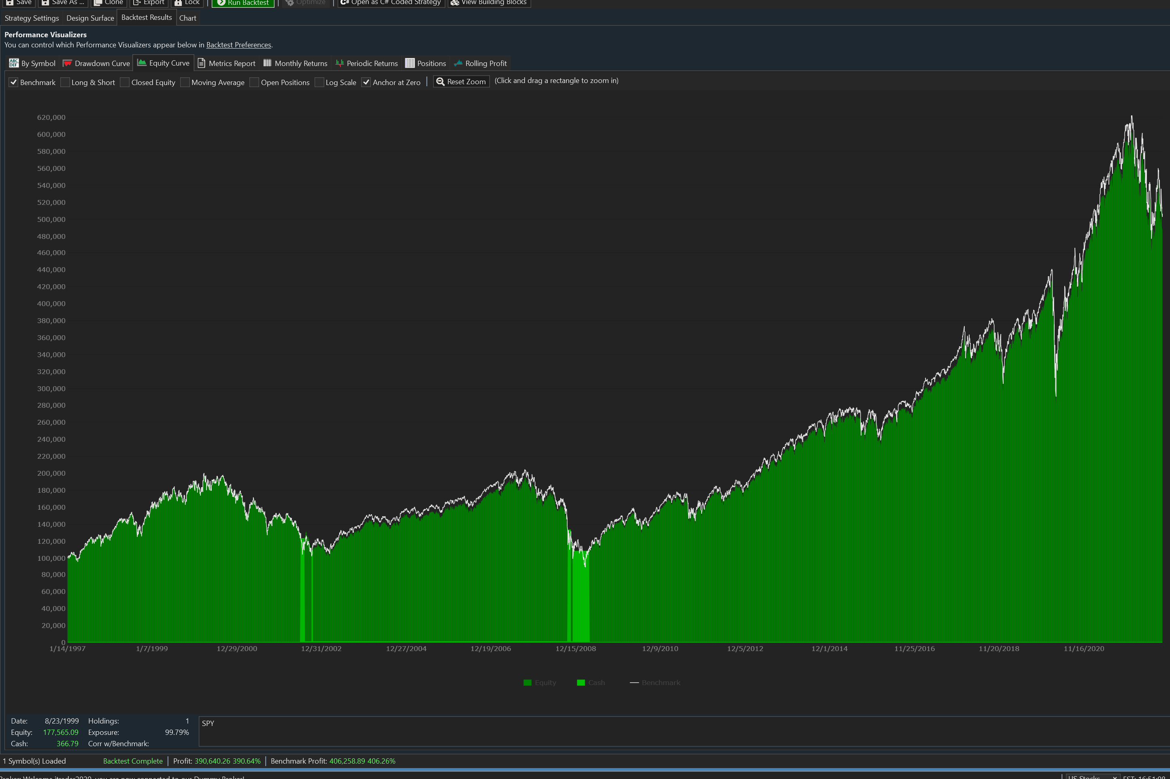1170x779 pixels.
Task: Show the Monthly Returns grid
Action: (x=295, y=63)
